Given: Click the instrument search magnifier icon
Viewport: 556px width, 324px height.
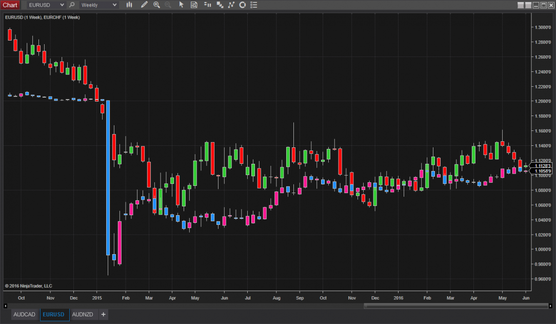Looking at the screenshot, I should pos(71,5).
